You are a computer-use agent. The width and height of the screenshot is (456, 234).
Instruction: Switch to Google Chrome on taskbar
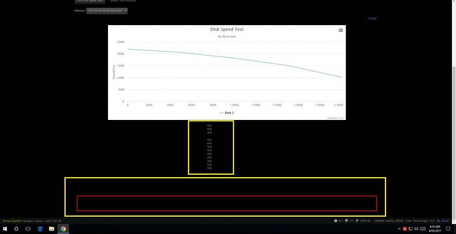[x=63, y=229]
